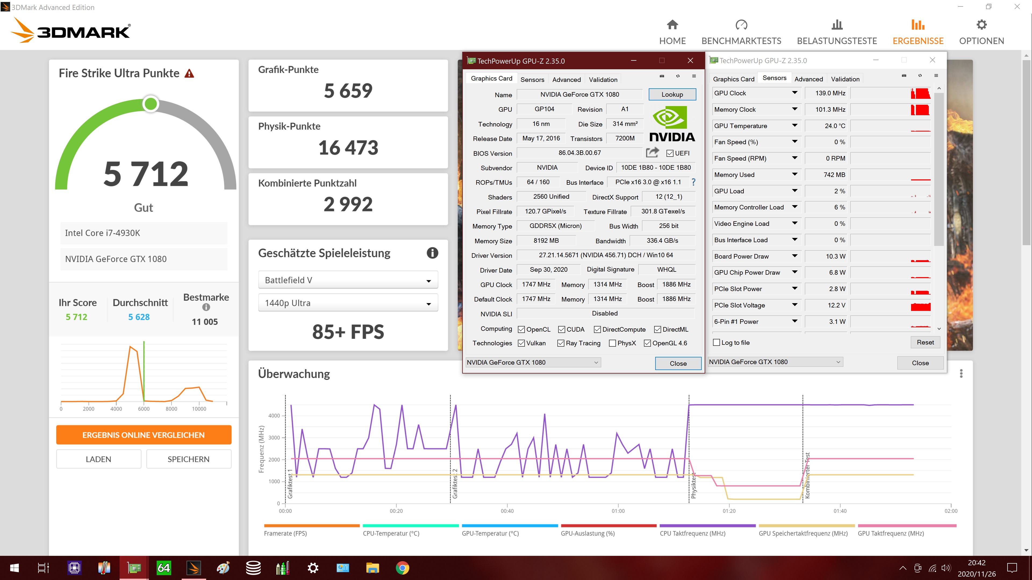Open hamburger menu in Sensors GPU-Z window
The height and width of the screenshot is (580, 1032).
click(x=936, y=75)
